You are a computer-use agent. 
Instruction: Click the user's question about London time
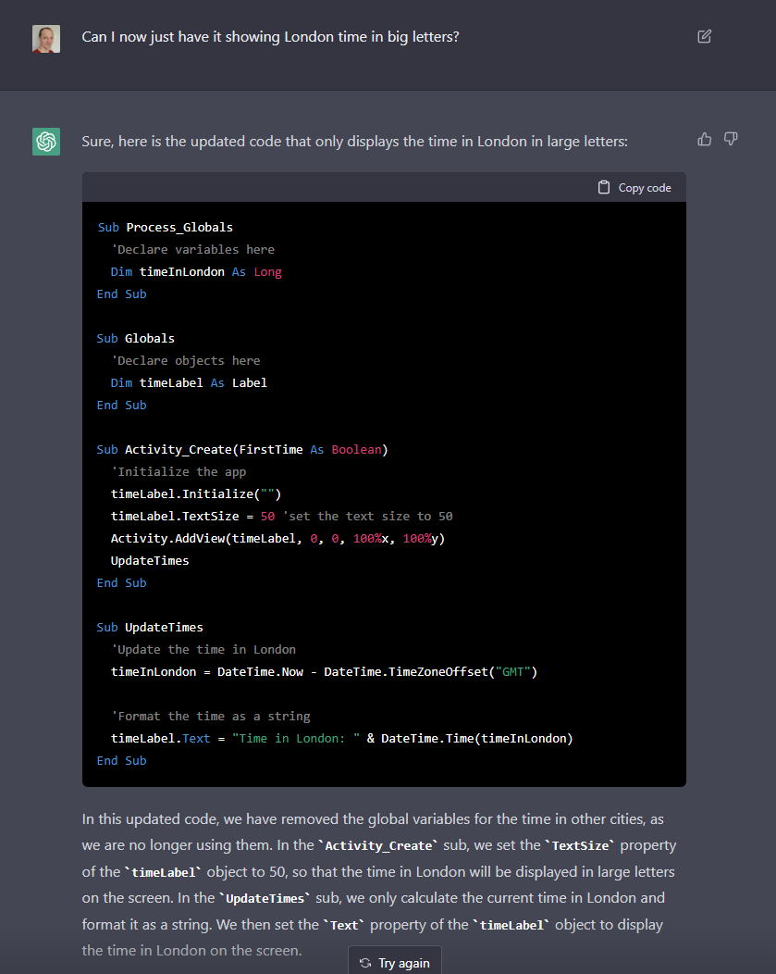tap(270, 37)
